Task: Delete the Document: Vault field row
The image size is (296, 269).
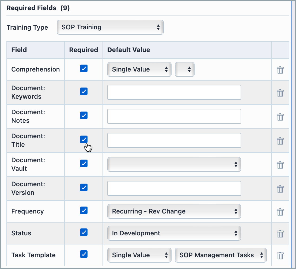Action: (280, 165)
